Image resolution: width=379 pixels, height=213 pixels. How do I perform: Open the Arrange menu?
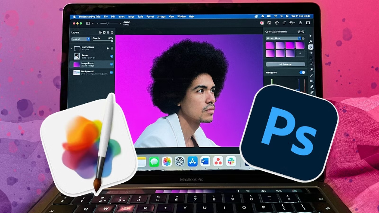[x=161, y=17]
